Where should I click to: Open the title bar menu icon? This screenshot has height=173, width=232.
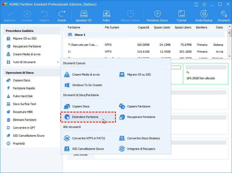pos(204,4)
